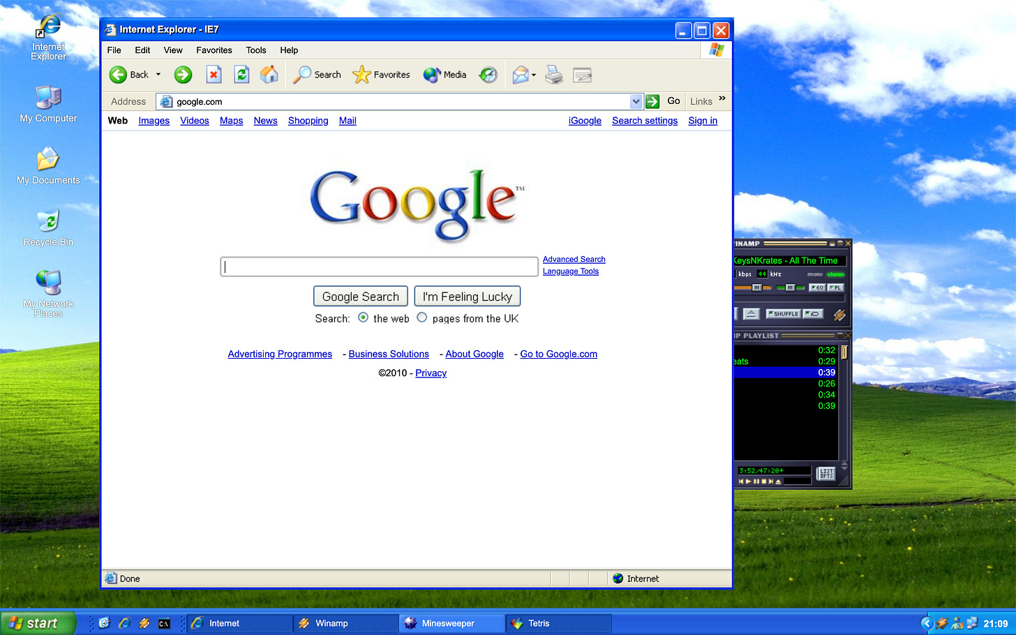Image resolution: width=1016 pixels, height=635 pixels.
Task: Open the Language Tools link
Action: tap(571, 271)
